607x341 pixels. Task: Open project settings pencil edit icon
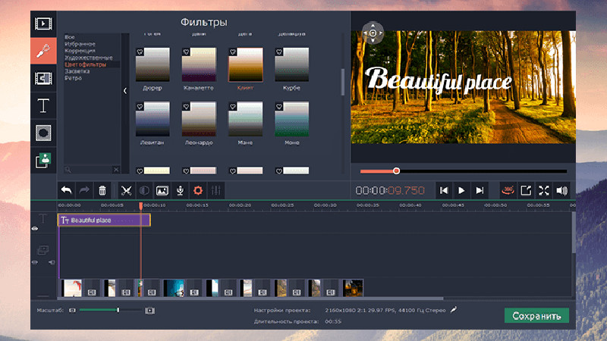point(454,310)
